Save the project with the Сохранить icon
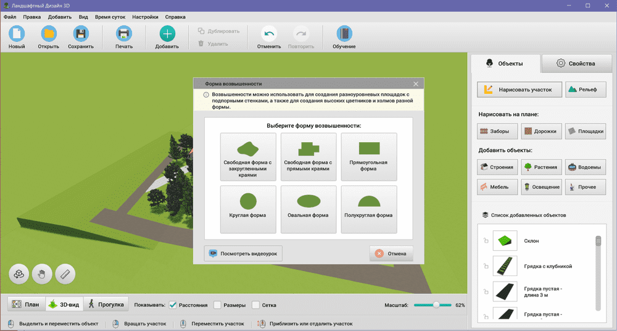This screenshot has width=617, height=331. 81,34
